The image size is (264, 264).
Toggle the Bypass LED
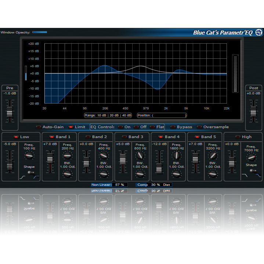click(173, 127)
